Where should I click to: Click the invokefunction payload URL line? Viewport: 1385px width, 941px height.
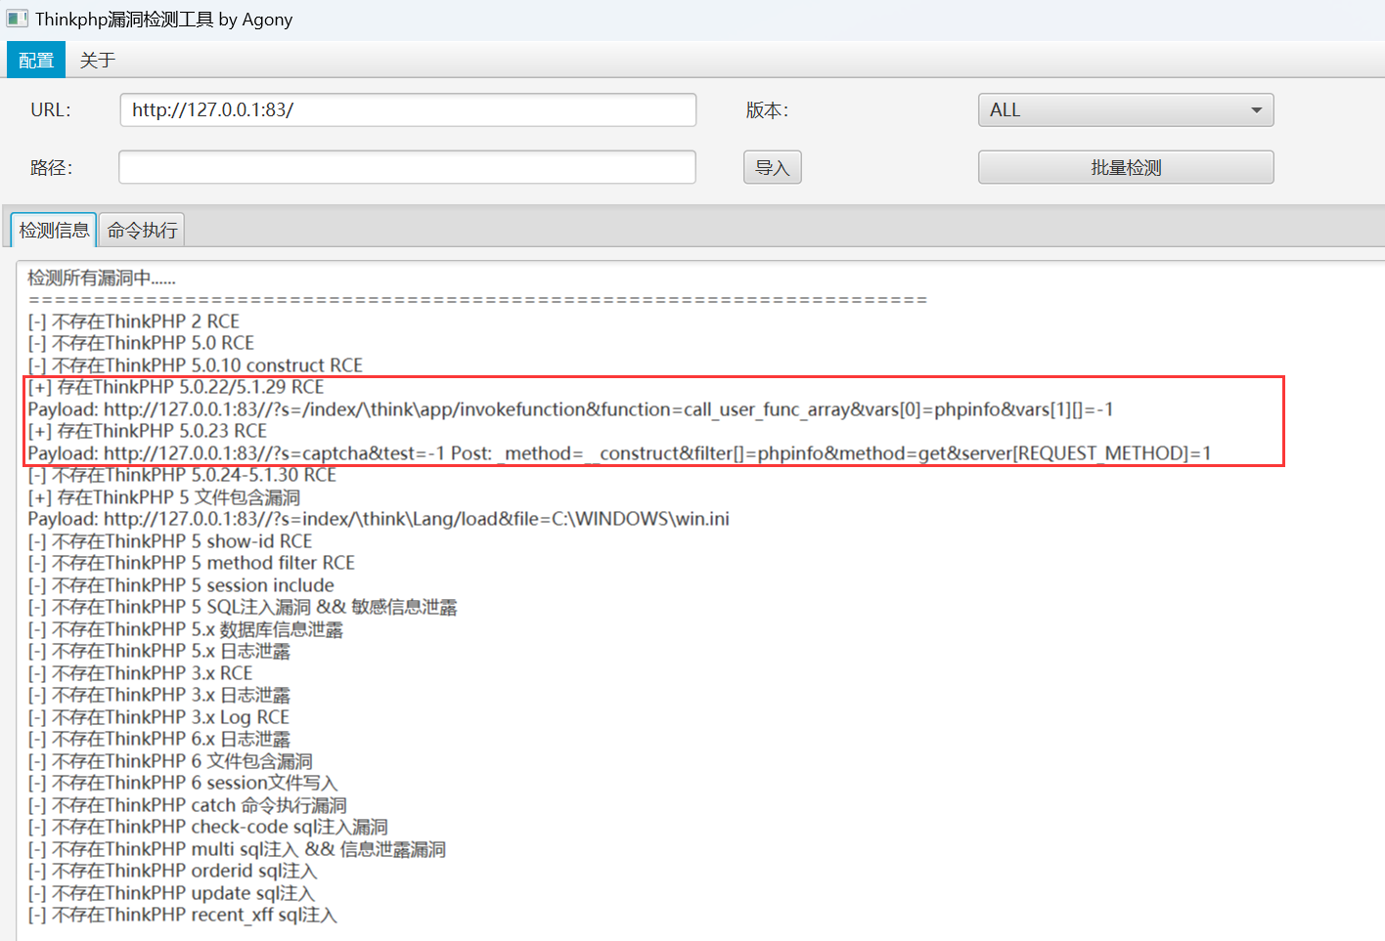(570, 409)
